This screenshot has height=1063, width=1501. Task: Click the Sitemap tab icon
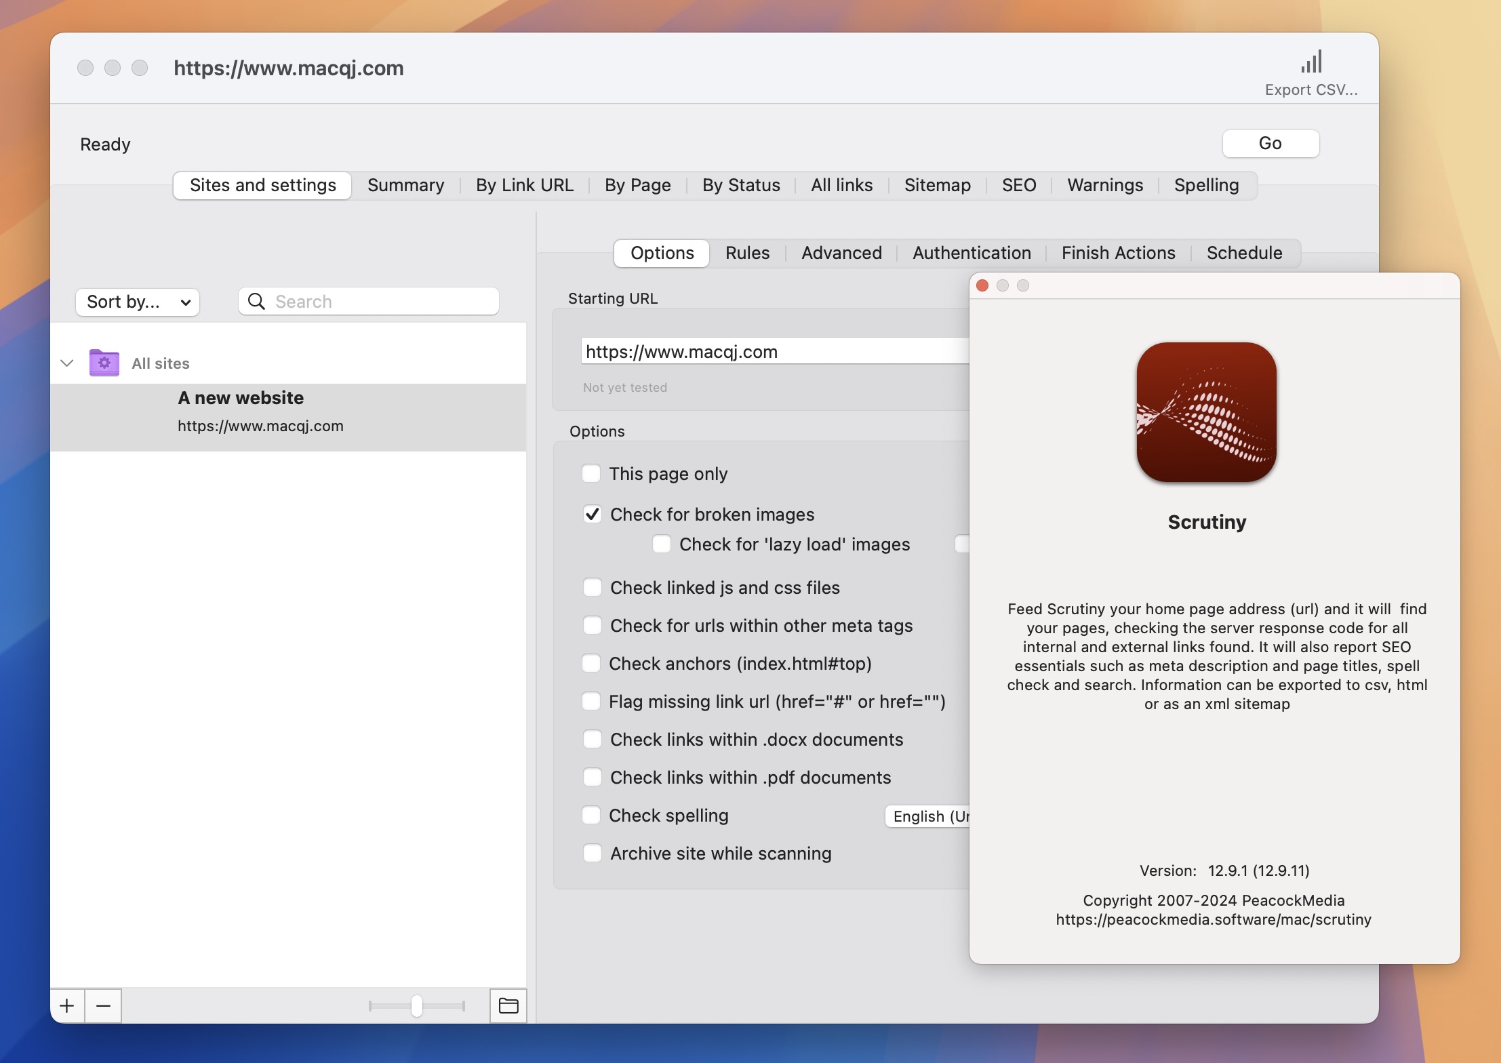coord(938,184)
